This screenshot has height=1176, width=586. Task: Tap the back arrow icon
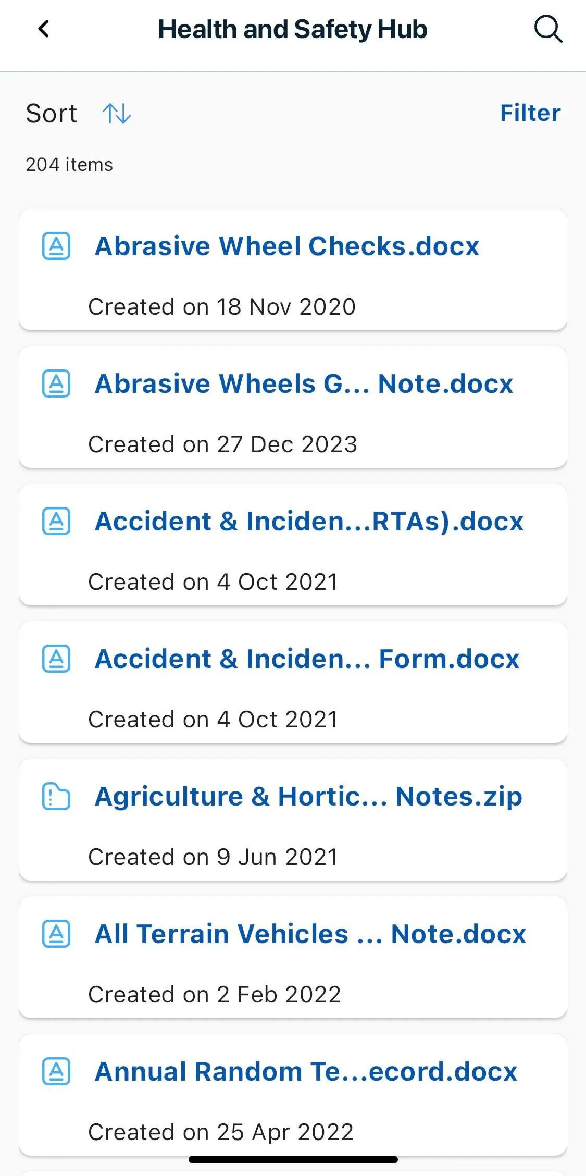44,29
